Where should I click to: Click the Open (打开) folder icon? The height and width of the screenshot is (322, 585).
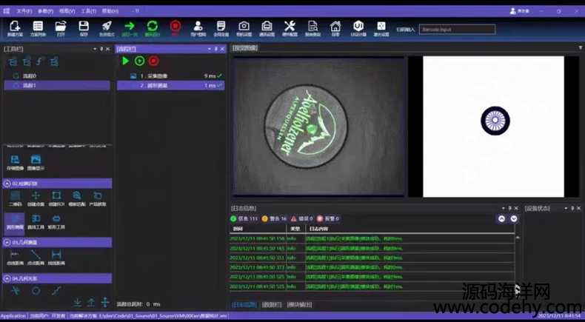click(61, 28)
